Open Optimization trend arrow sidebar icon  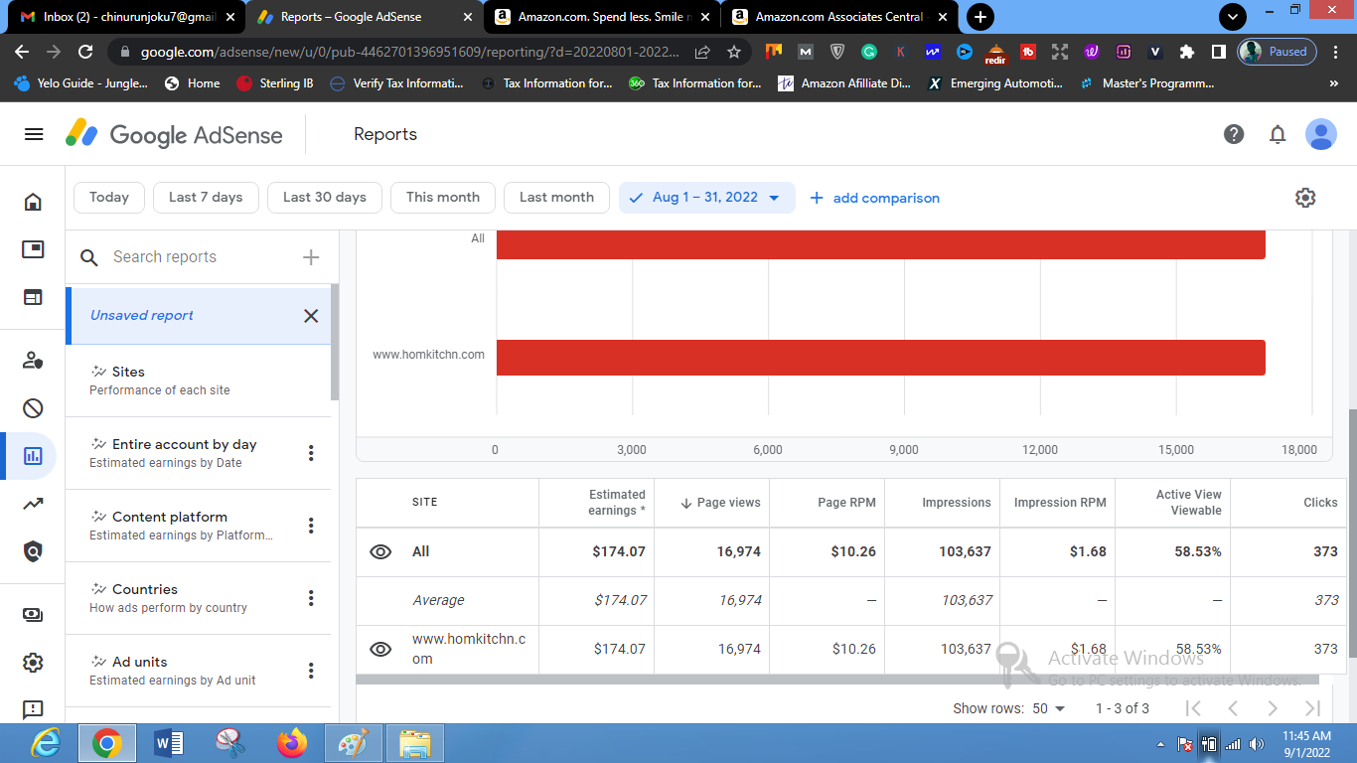pyautogui.click(x=33, y=504)
